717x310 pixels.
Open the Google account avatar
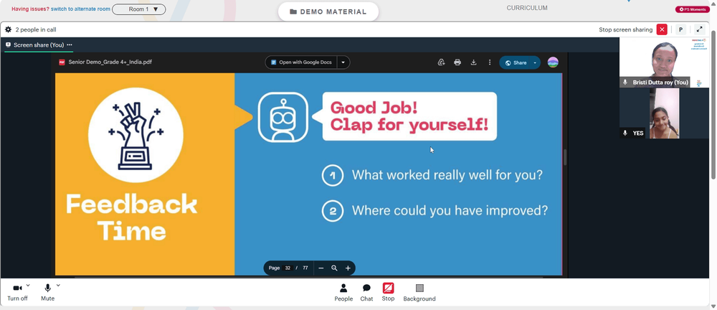(x=553, y=62)
